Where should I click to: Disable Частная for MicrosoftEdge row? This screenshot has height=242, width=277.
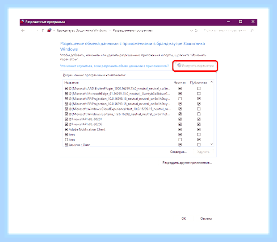[x=180, y=94]
